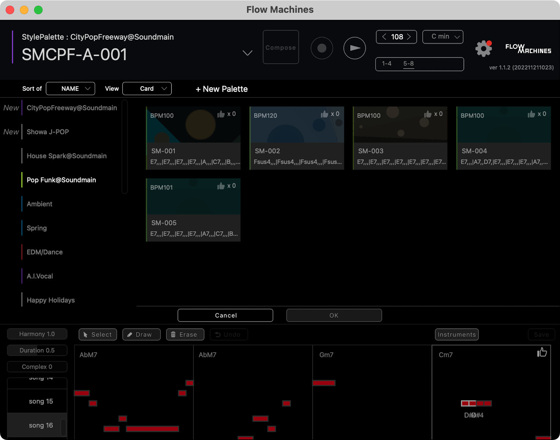Click the song list scrollbar thumb

pos(64,427)
